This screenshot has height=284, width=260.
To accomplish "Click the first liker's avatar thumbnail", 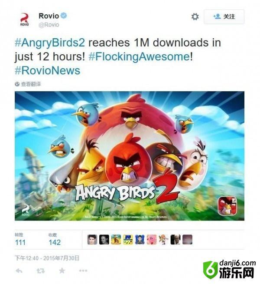I will tap(92, 240).
